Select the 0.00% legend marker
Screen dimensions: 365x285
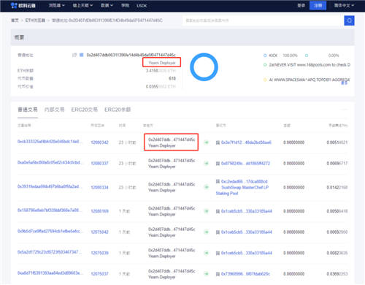[x=307, y=56]
